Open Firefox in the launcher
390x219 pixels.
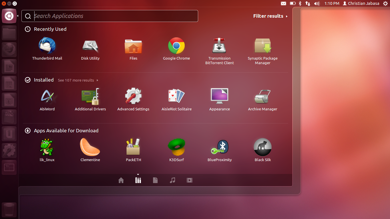pyautogui.click(x=9, y=50)
